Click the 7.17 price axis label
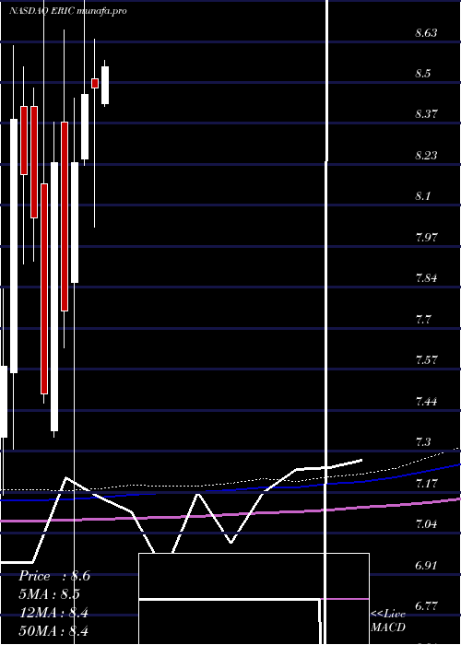Image resolution: width=461 pixels, height=645 pixels. 426,483
